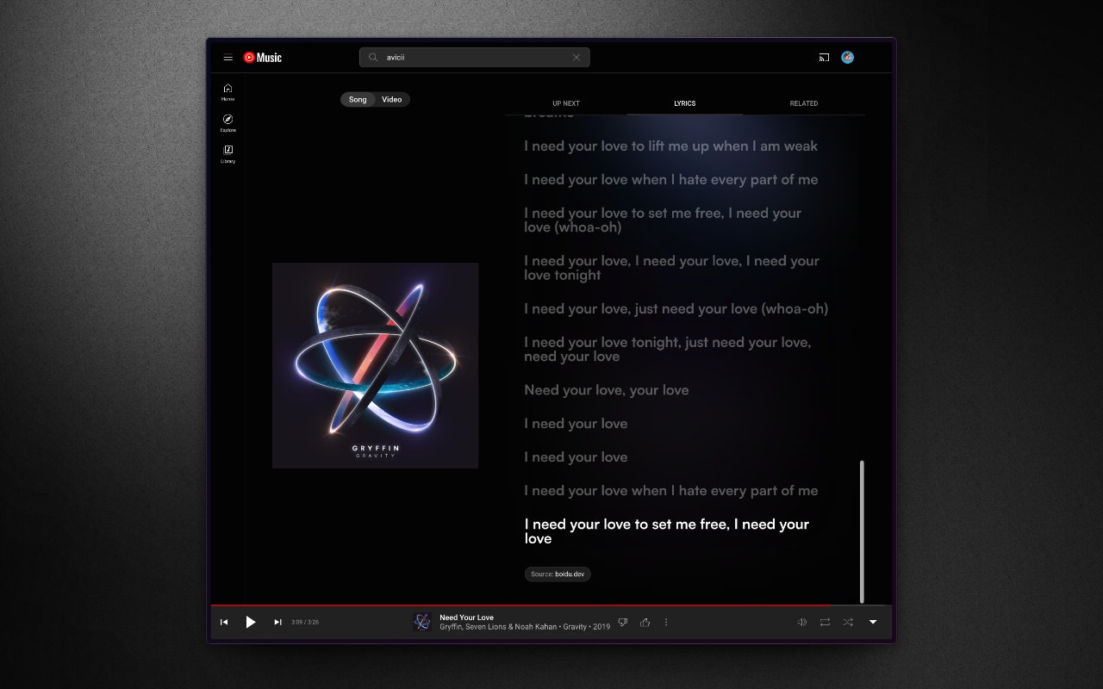Open the Cast to device icon
The height and width of the screenshot is (689, 1103).
click(824, 58)
